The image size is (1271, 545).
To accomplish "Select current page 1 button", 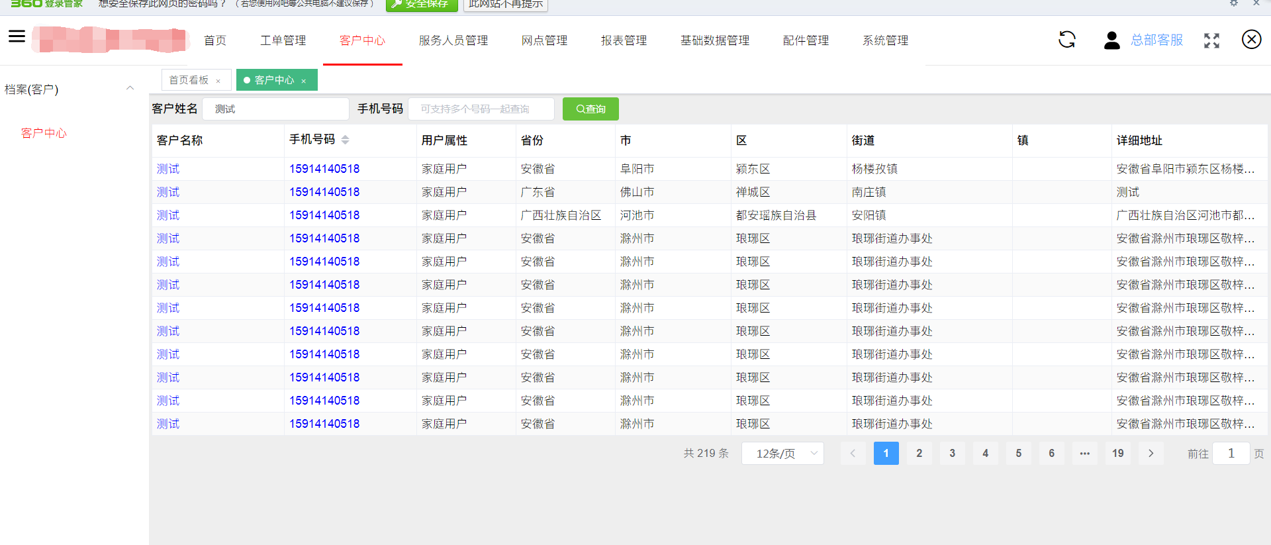I will pyautogui.click(x=886, y=453).
